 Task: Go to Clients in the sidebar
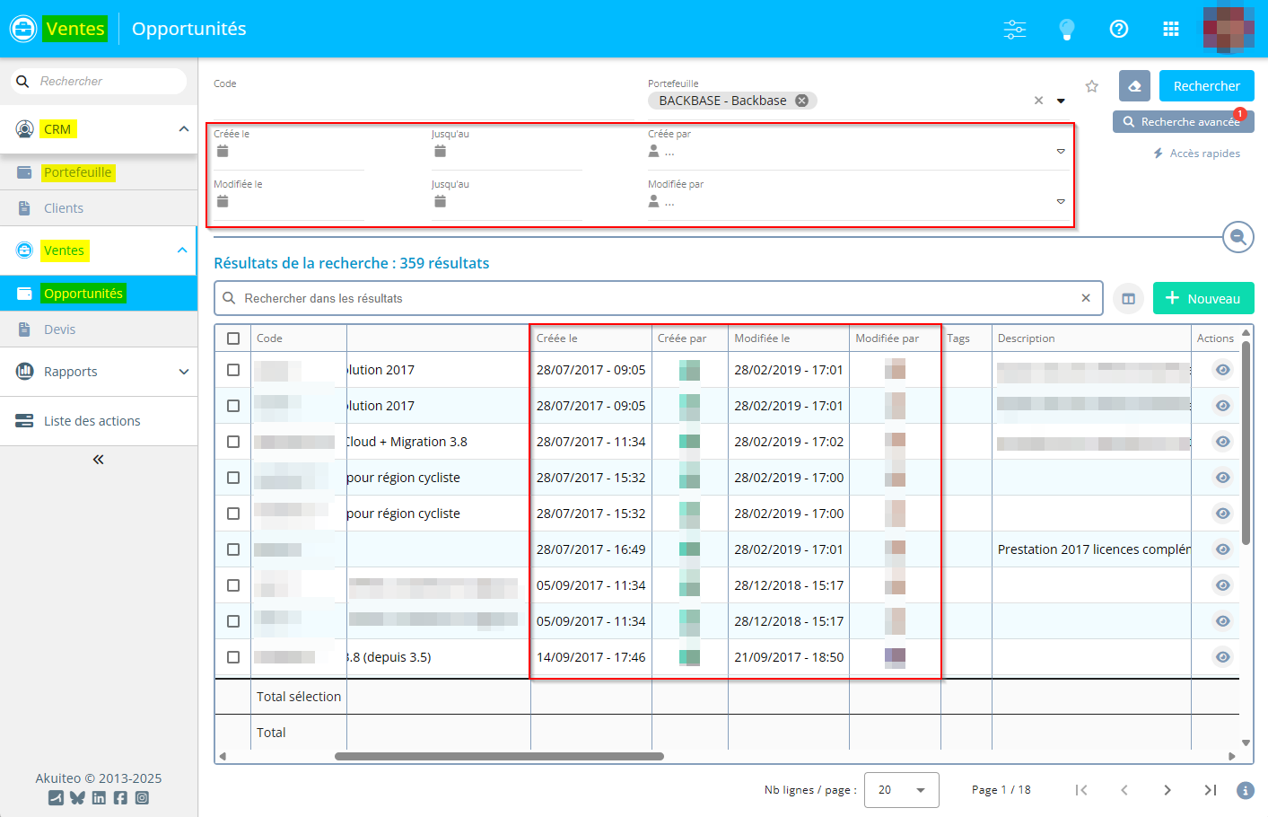point(64,208)
